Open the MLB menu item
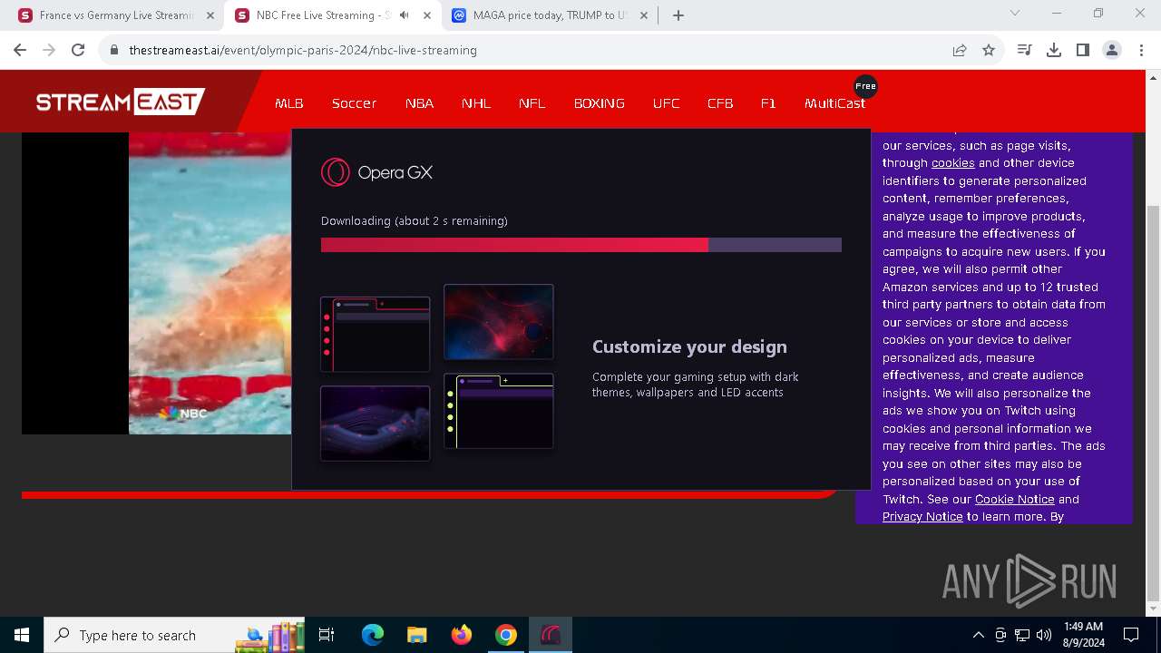Viewport: 1161px width, 653px height. [289, 103]
